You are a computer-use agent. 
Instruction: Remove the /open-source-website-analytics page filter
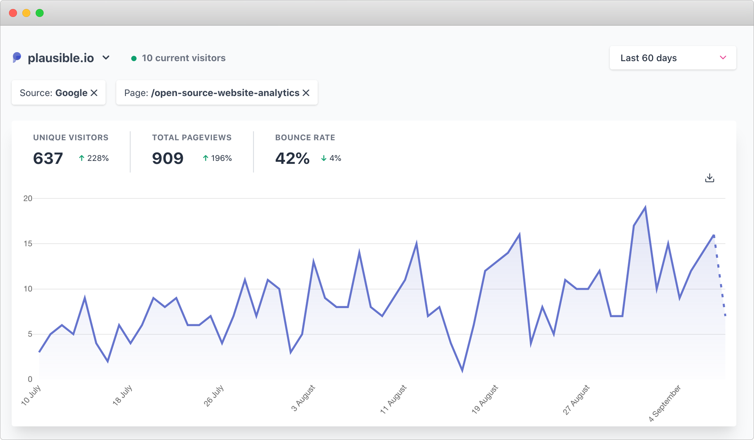pos(306,93)
